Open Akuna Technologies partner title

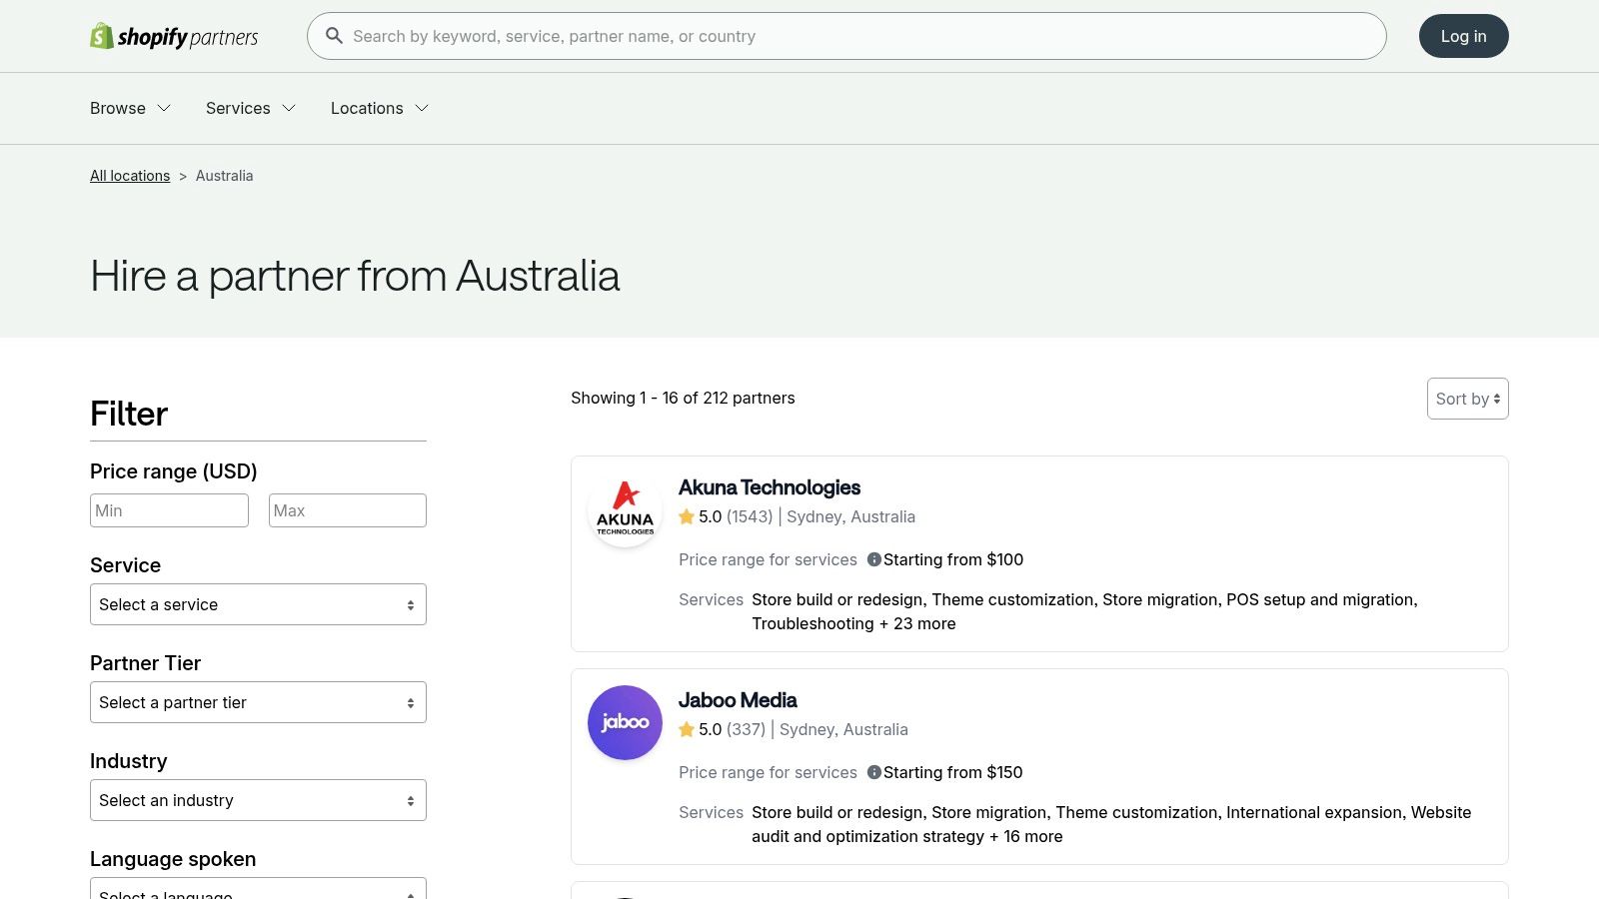(x=770, y=487)
